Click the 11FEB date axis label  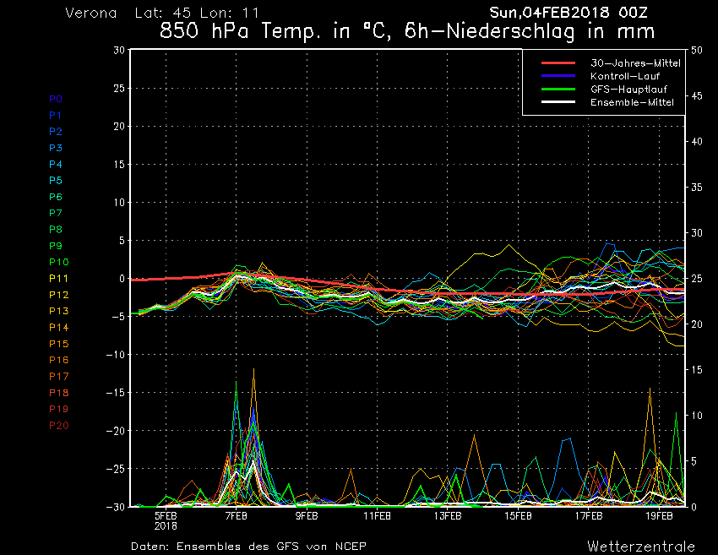tap(378, 516)
